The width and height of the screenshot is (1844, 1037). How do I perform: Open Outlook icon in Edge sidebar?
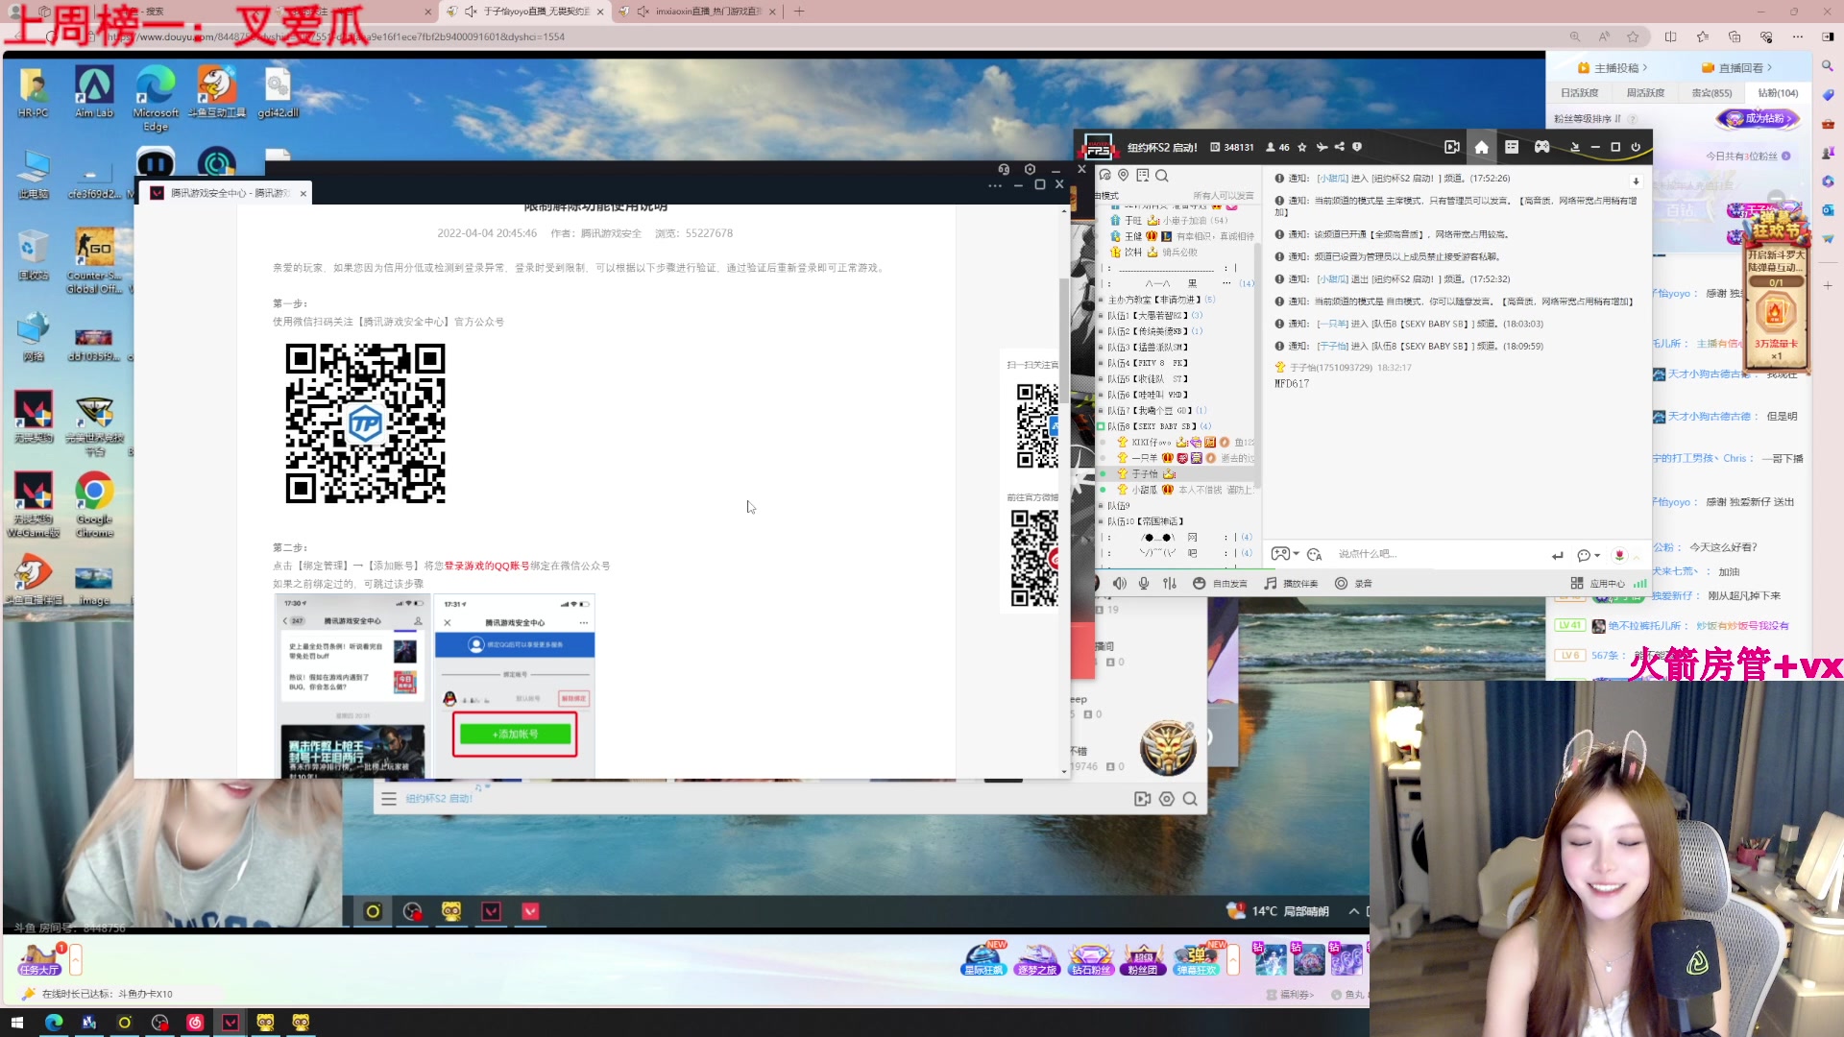click(1827, 209)
